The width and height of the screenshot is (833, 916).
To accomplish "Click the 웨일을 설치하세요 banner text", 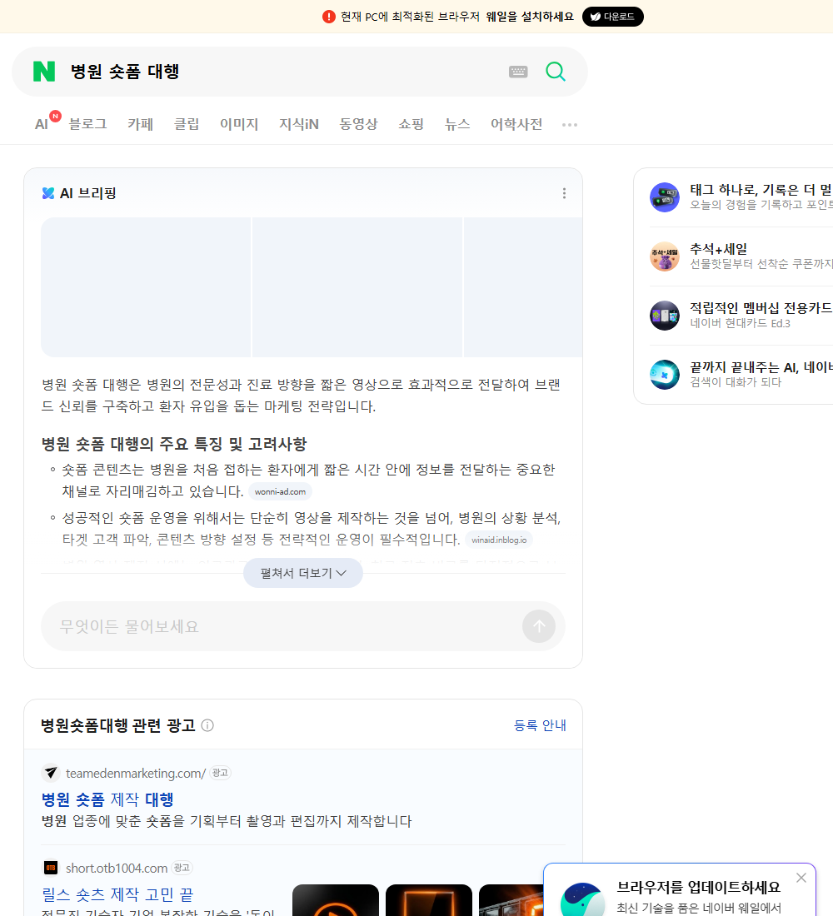I will coord(530,17).
